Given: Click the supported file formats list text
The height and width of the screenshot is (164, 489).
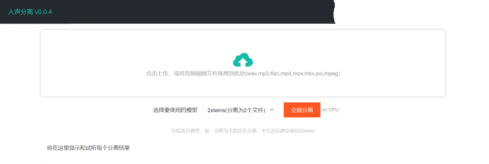Looking at the screenshot, I should pos(293,73).
